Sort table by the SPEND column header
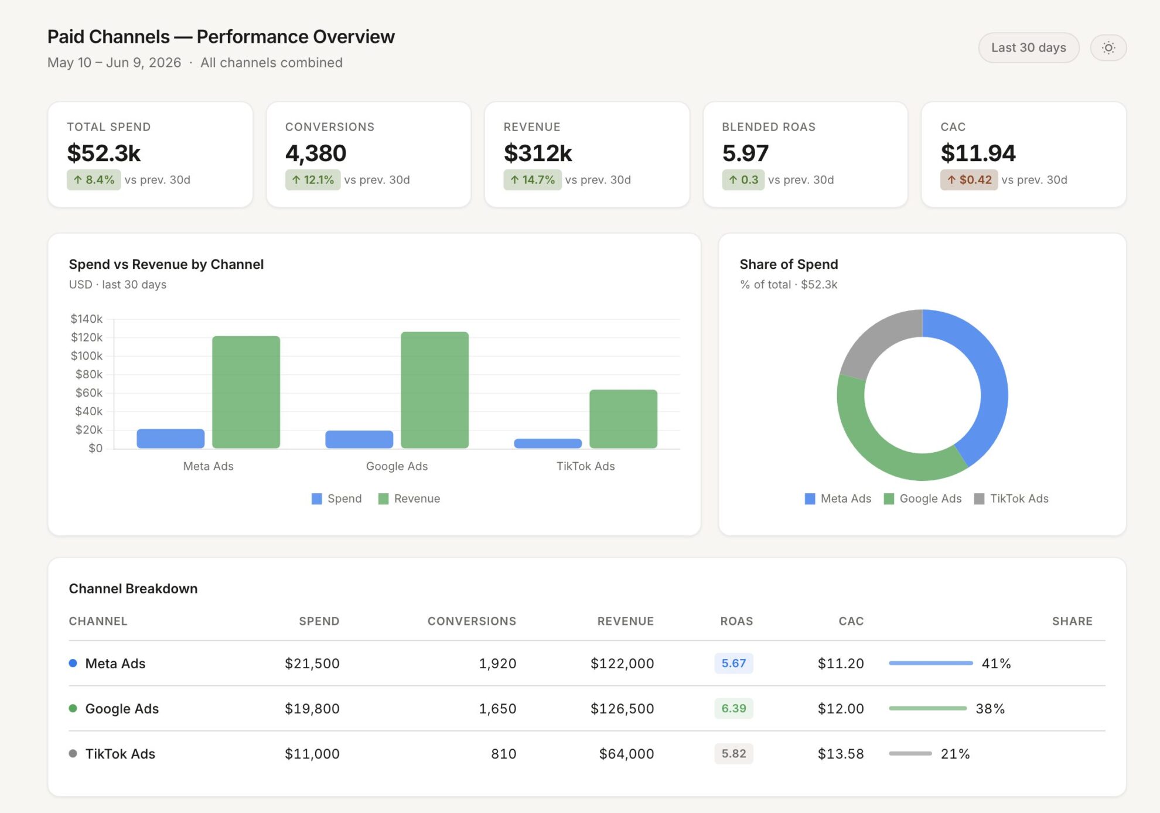This screenshot has height=813, width=1160. tap(319, 621)
